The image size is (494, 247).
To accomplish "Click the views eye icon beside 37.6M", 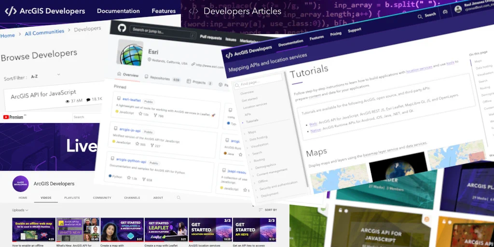I will coord(67,101).
